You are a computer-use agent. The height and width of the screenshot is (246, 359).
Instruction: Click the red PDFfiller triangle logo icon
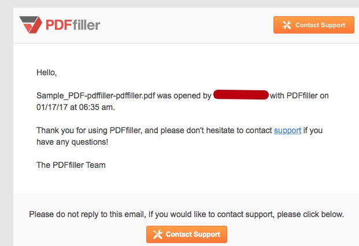point(31,25)
